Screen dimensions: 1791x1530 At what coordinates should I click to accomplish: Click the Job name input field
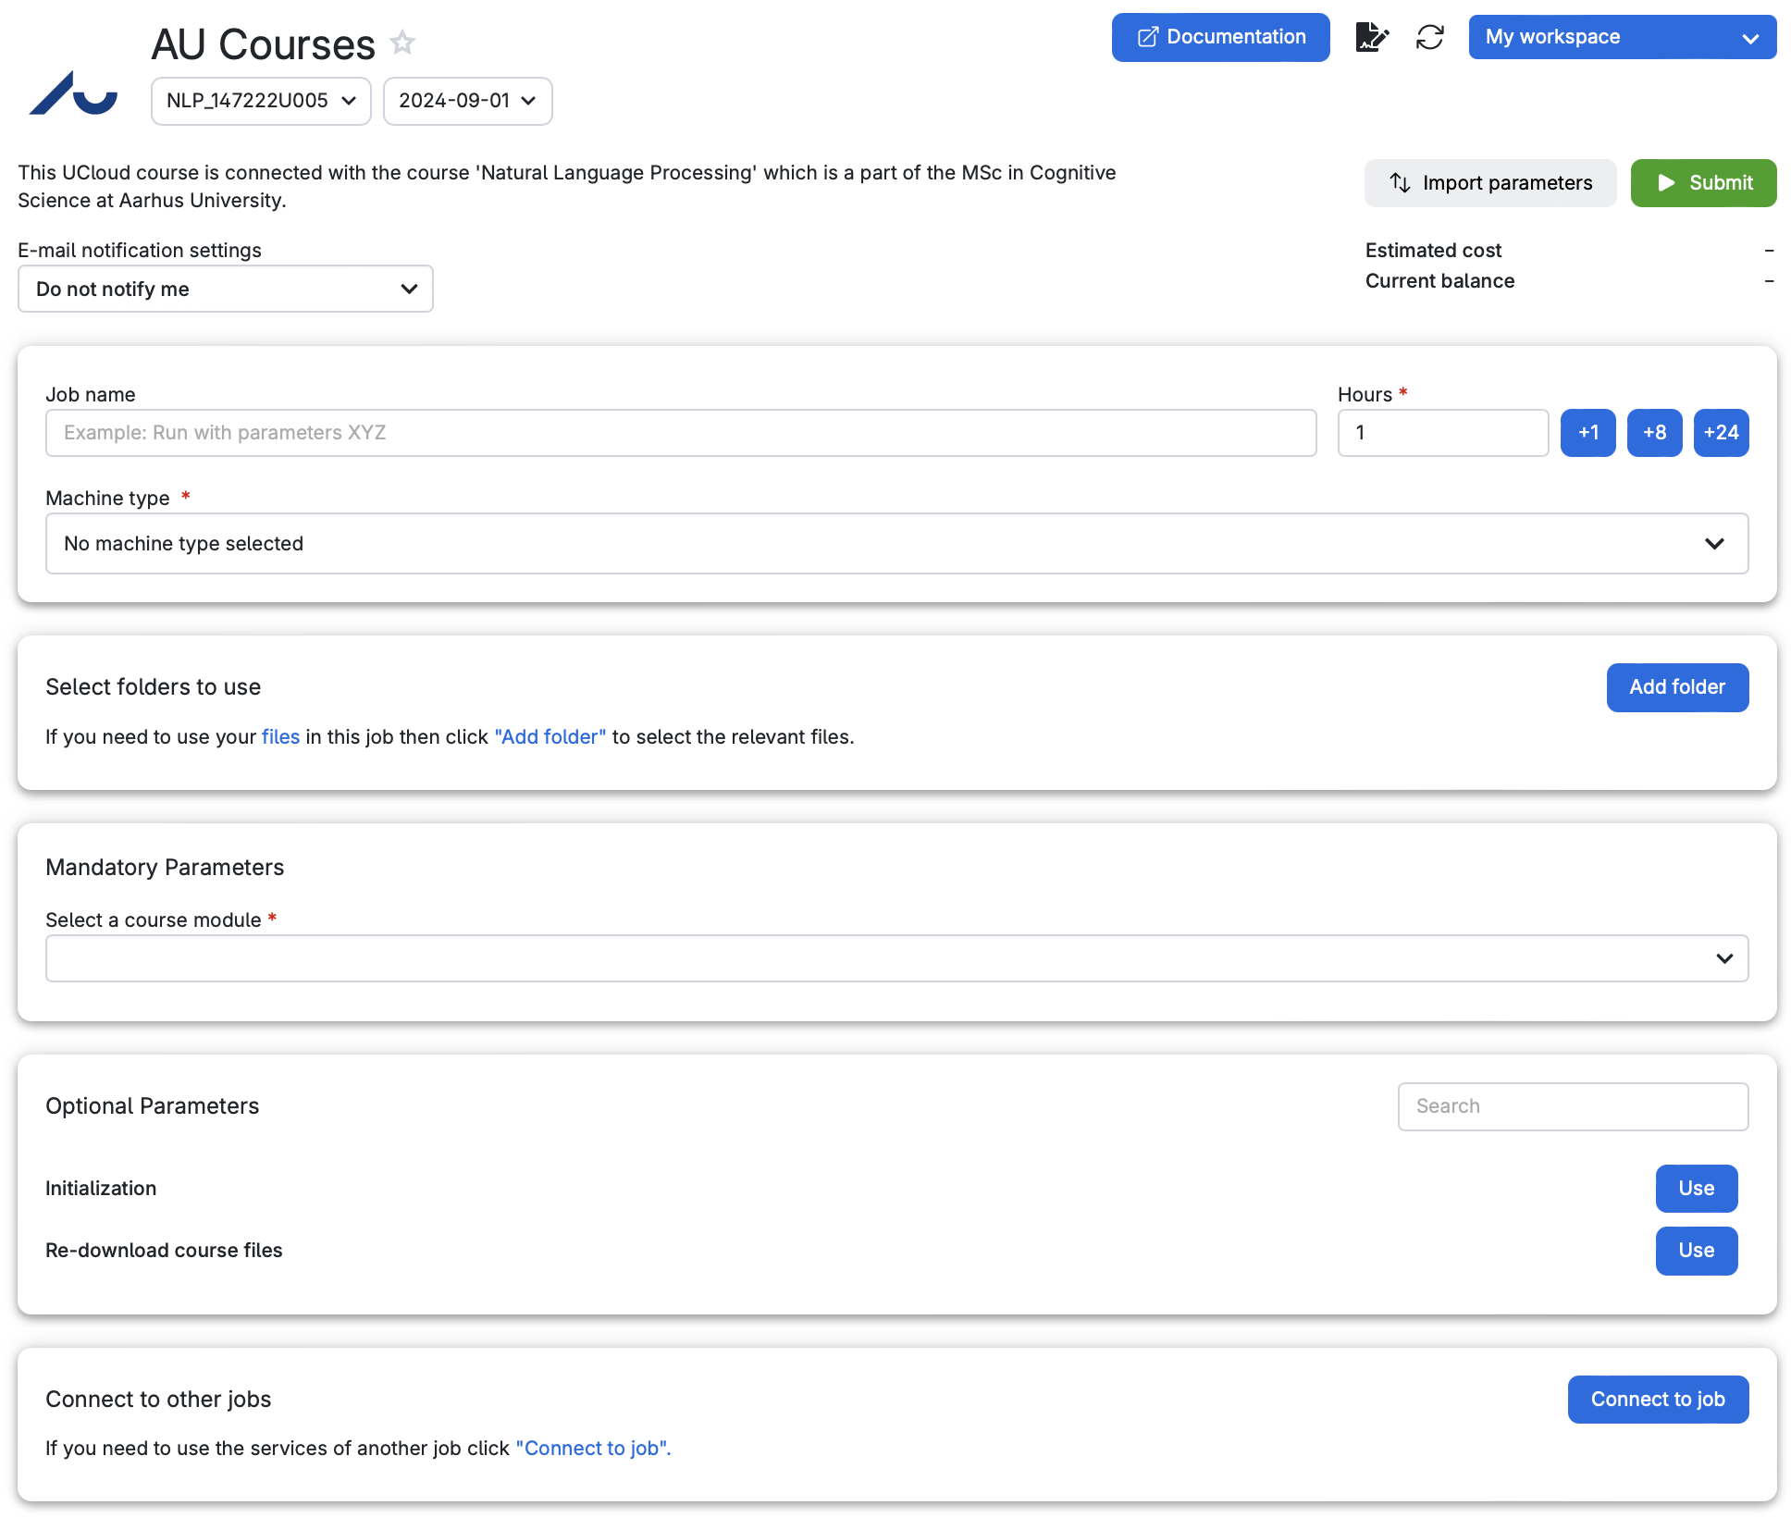click(x=680, y=433)
